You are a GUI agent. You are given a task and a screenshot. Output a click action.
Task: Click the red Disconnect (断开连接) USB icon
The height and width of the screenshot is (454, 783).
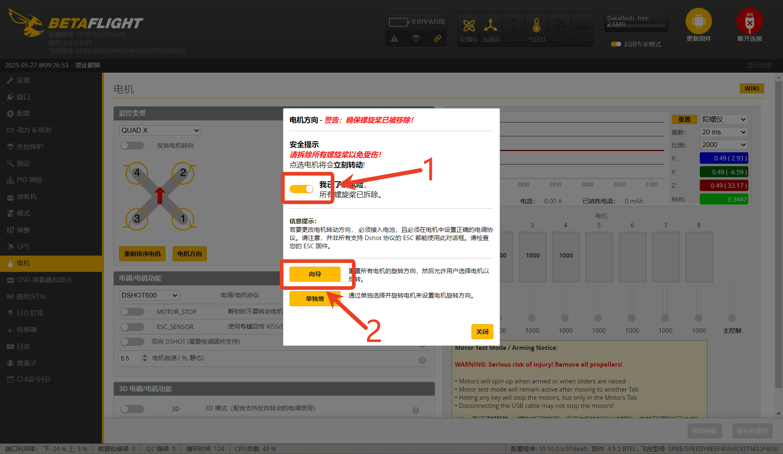click(x=749, y=21)
